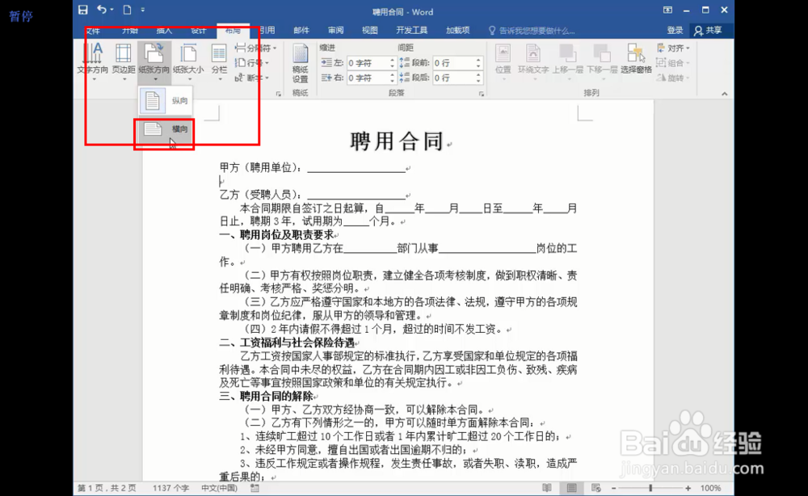Switch to the 视图 (View) ribbon tab
Screen dimensions: 808x496
tap(369, 30)
